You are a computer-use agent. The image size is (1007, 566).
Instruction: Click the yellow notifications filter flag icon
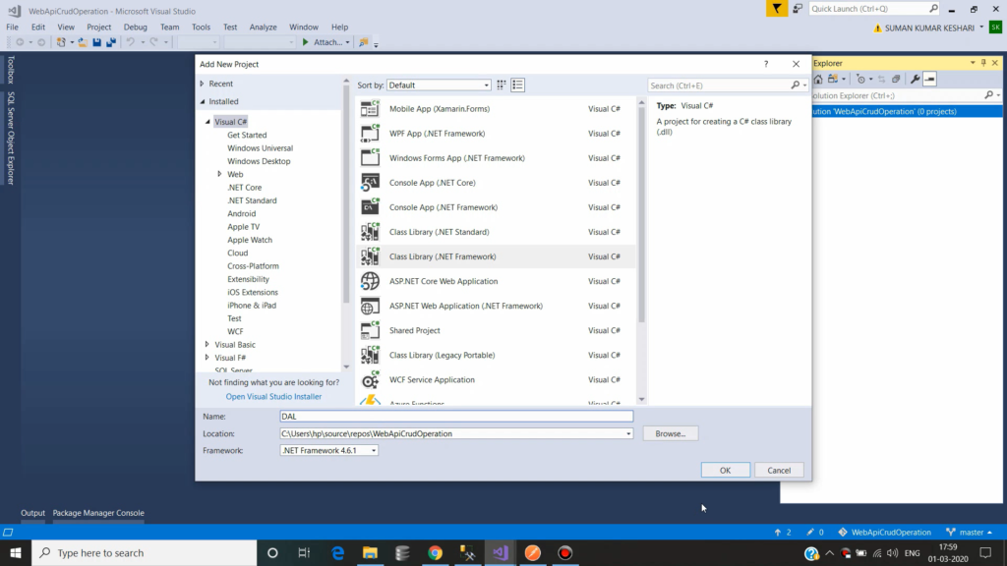[x=777, y=8]
